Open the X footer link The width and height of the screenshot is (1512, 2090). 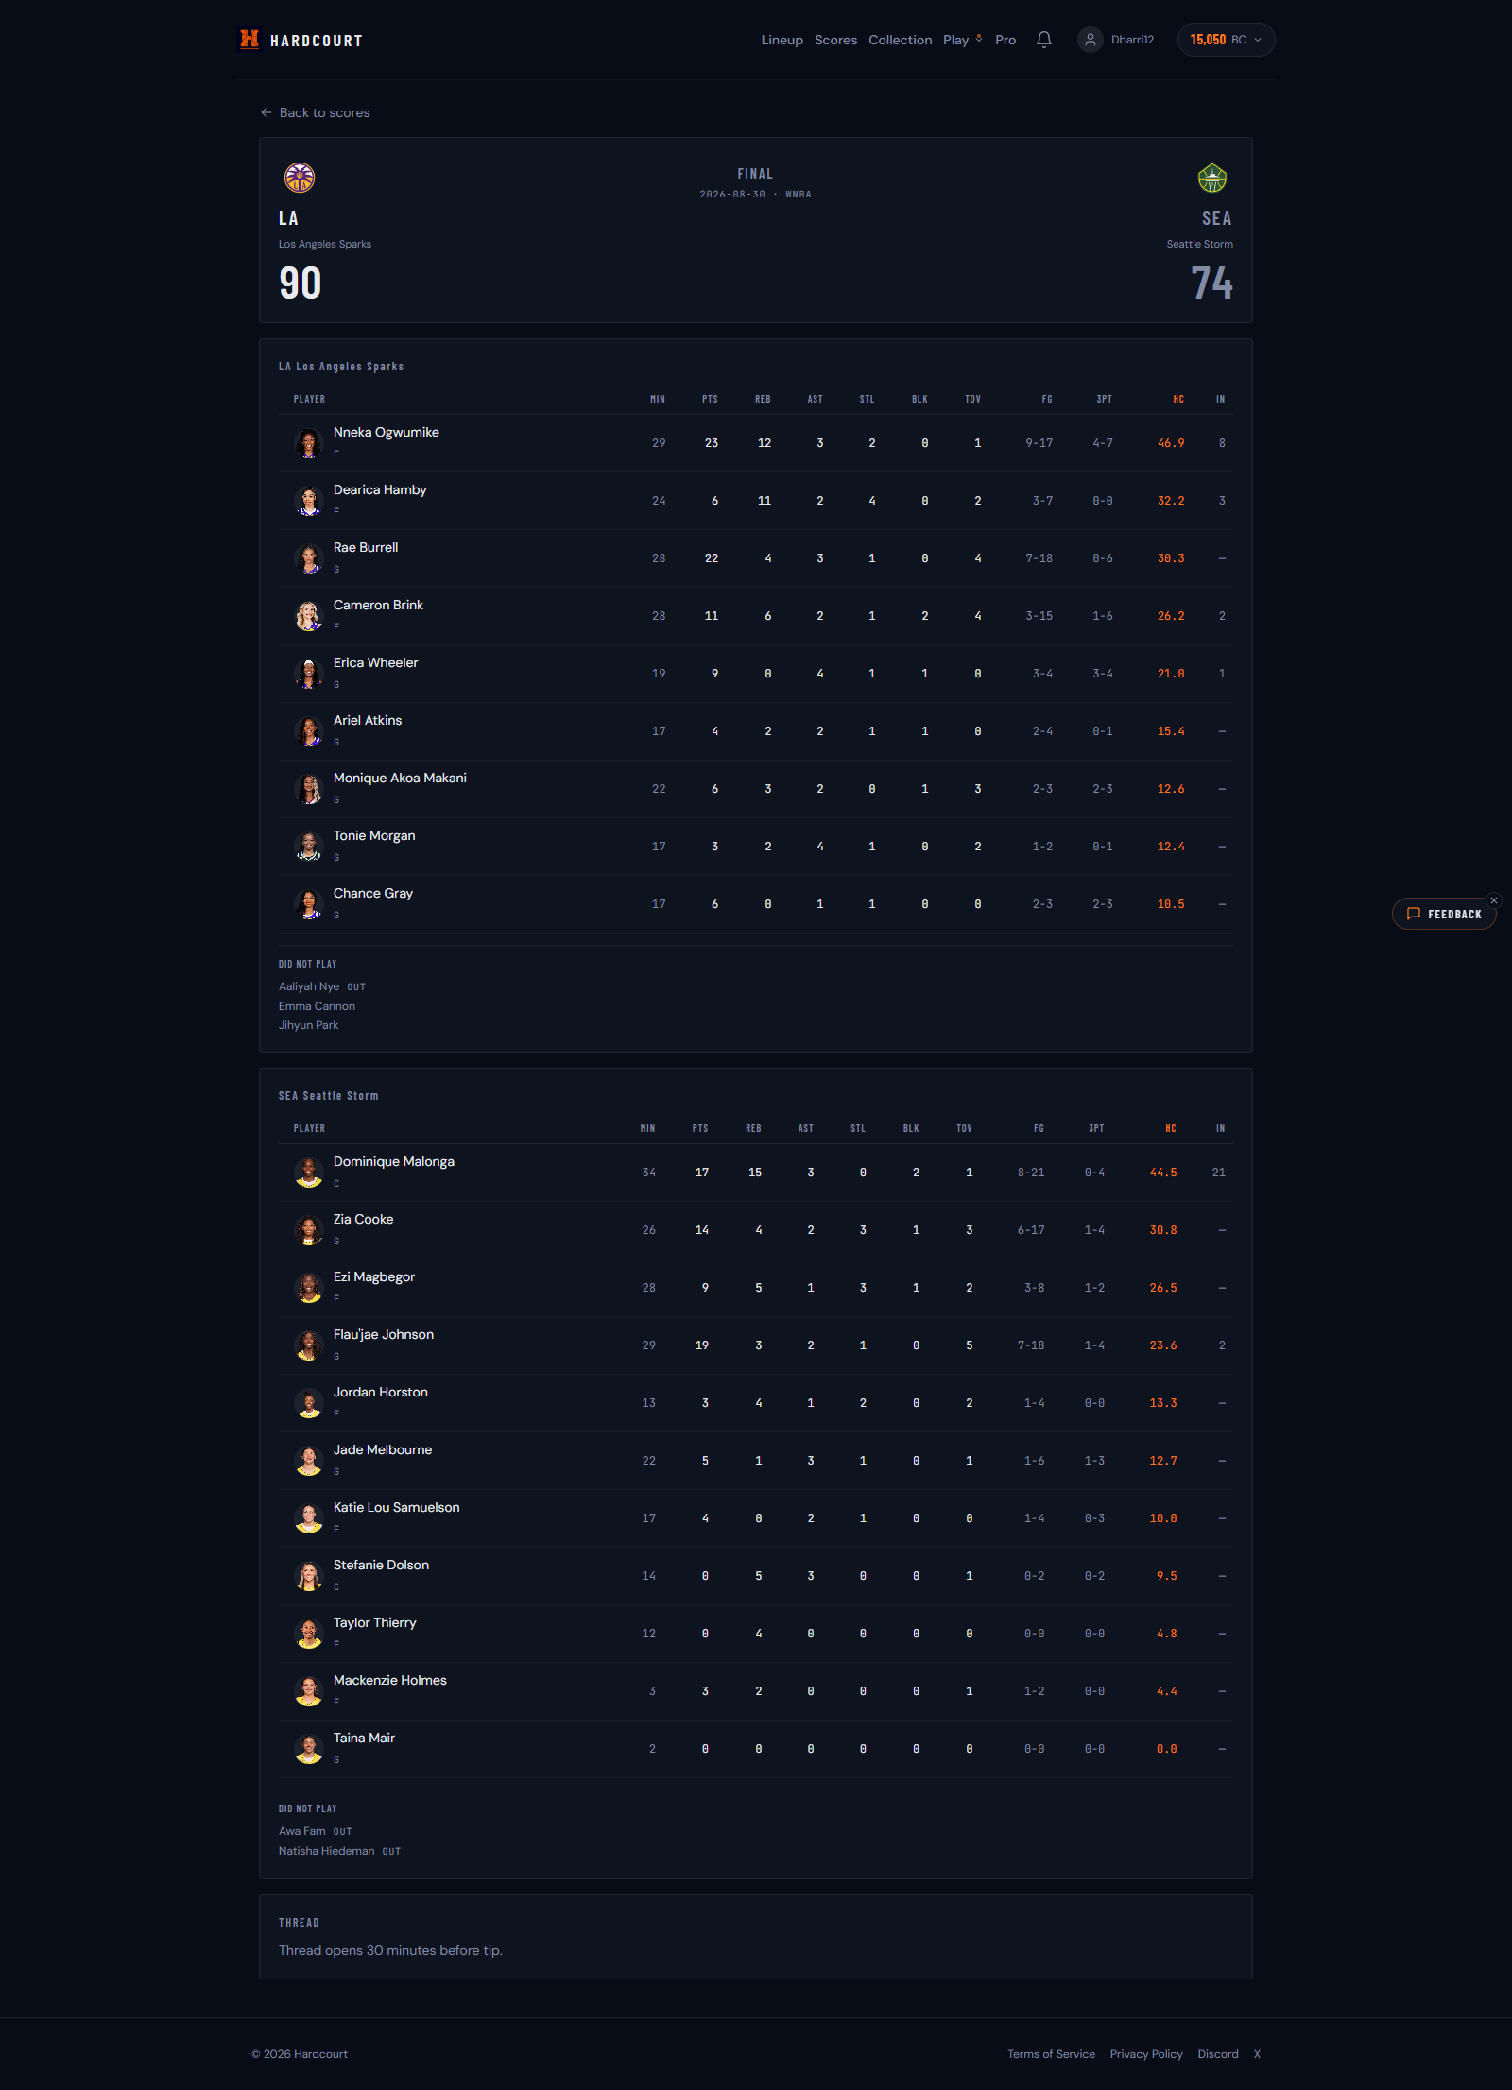(x=1257, y=2054)
